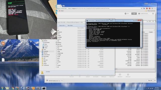
Task: Select the flash-all batch file
Action: [x=59, y=44]
